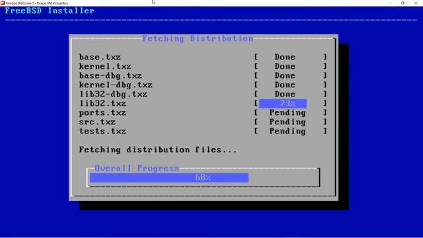Click the VirtualBox window title text
The height and width of the screenshot is (238, 423).
[x=37, y=3]
